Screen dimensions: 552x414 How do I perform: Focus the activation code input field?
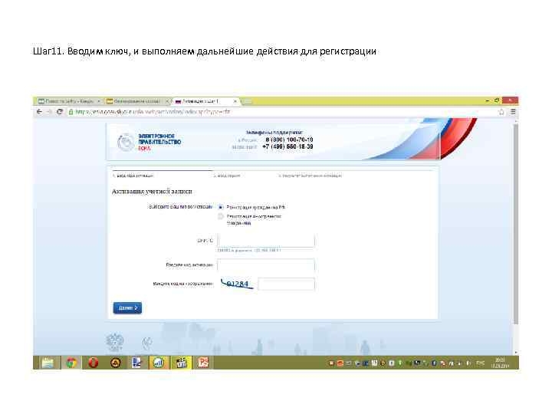(266, 265)
